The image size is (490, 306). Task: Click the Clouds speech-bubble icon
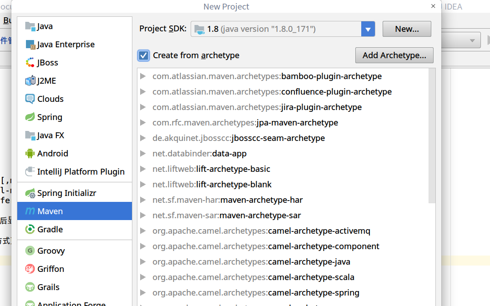pyautogui.click(x=30, y=99)
